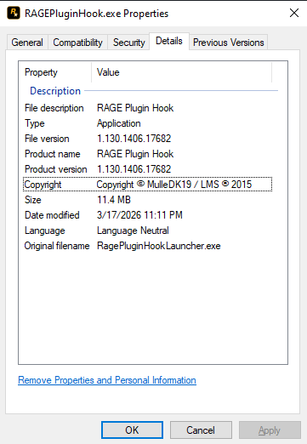Viewport: 307px width, 444px height.
Task: Open the Compatibility tab
Action: click(77, 43)
